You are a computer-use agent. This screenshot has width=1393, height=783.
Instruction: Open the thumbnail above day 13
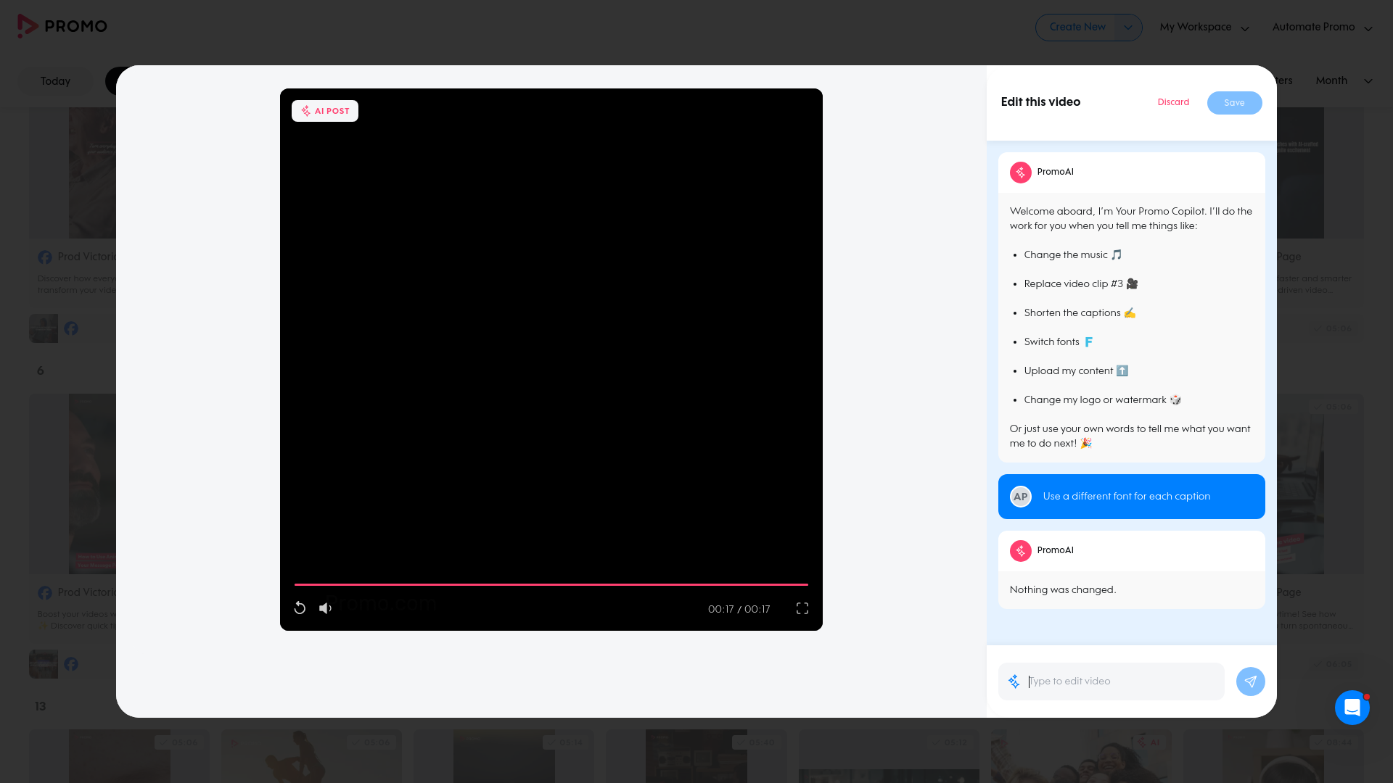(44, 664)
